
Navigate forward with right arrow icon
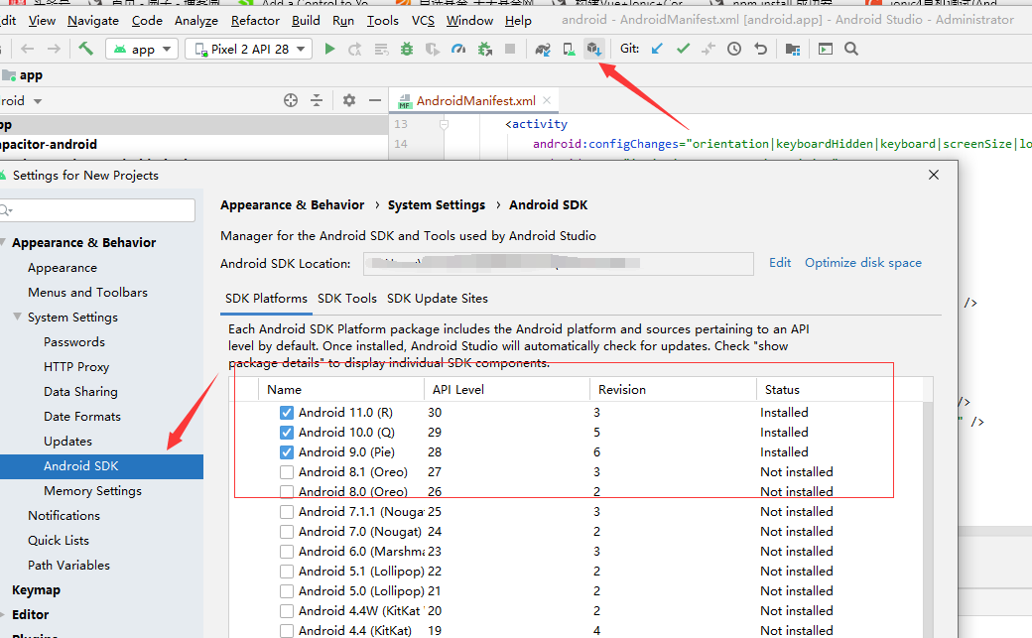pos(54,49)
